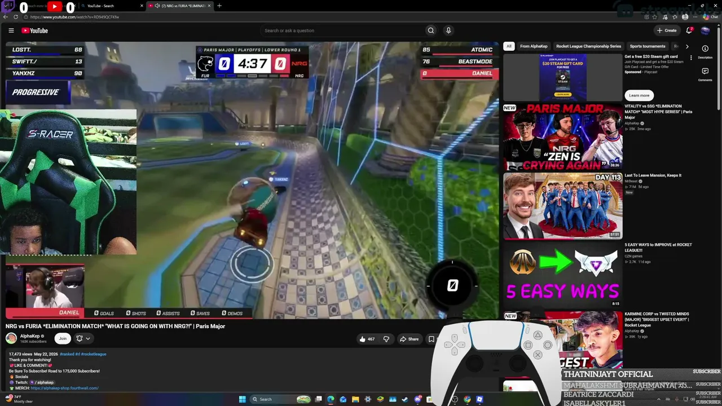Show next filter chips with arrow
Screen dimensions: 722x406
coord(687,46)
